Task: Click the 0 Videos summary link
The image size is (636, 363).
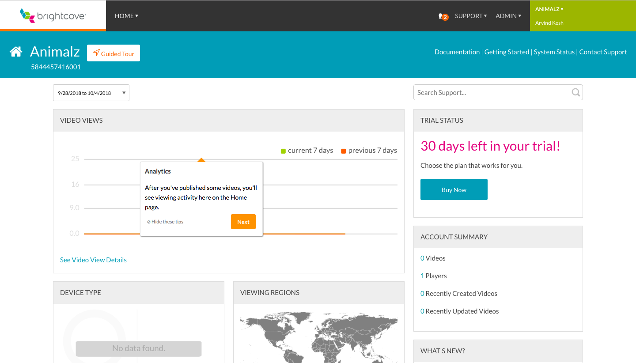Action: (x=433, y=258)
